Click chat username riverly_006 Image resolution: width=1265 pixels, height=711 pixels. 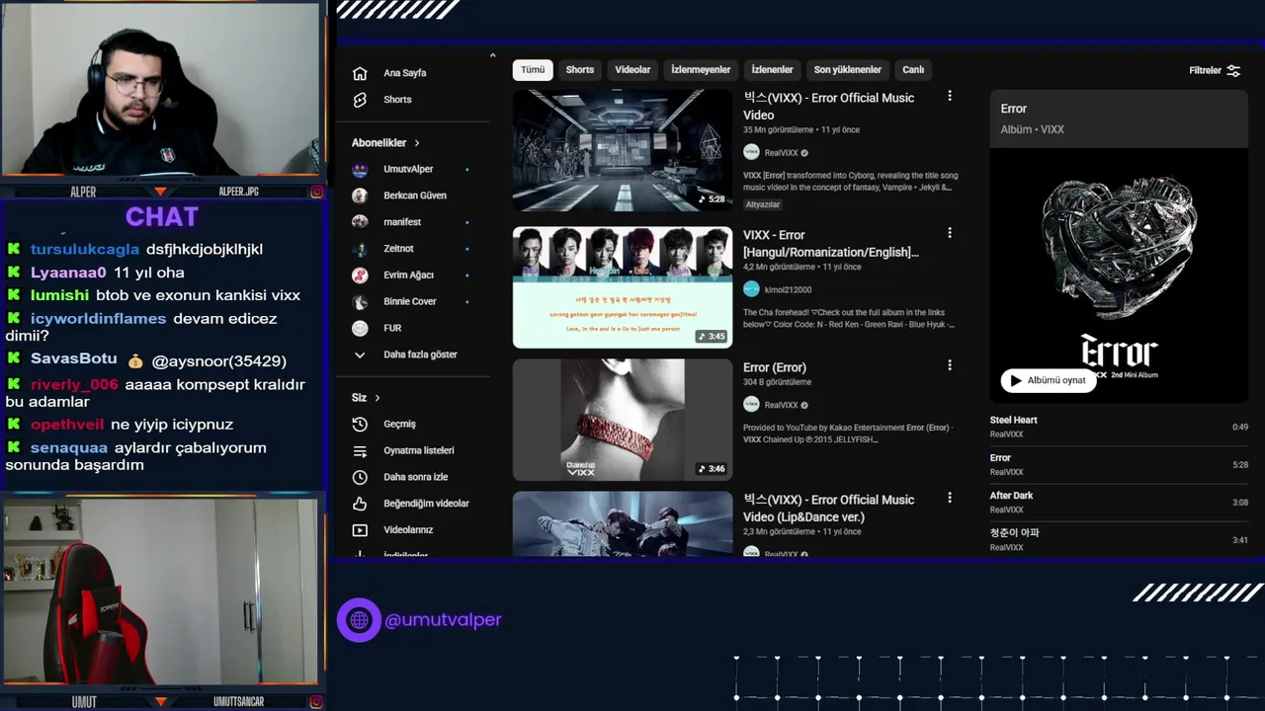74,385
